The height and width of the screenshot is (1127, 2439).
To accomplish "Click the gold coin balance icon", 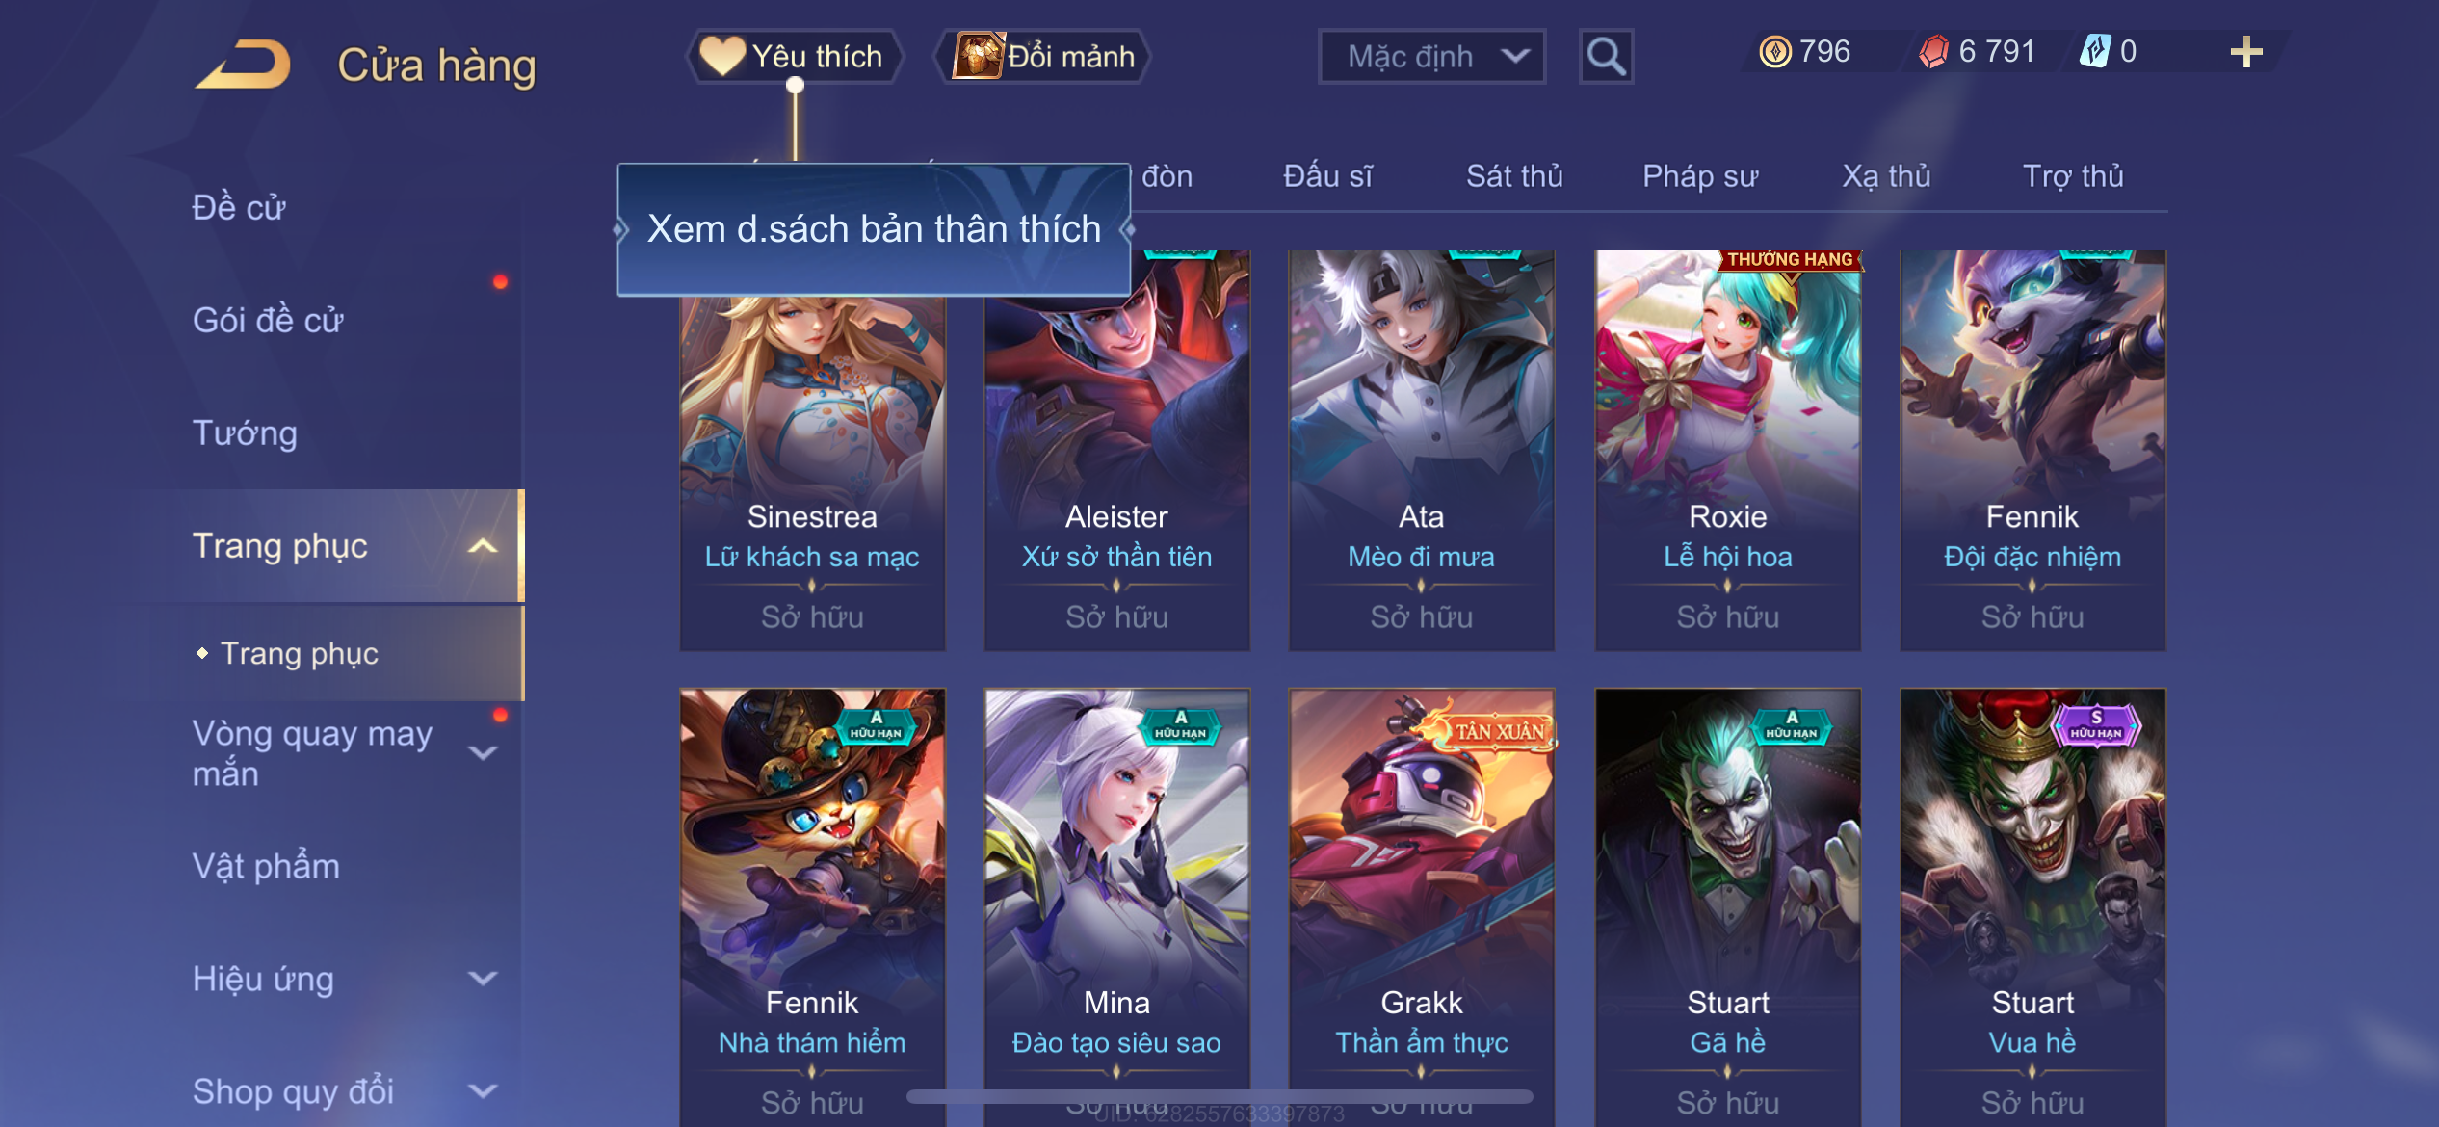I will point(1774,52).
